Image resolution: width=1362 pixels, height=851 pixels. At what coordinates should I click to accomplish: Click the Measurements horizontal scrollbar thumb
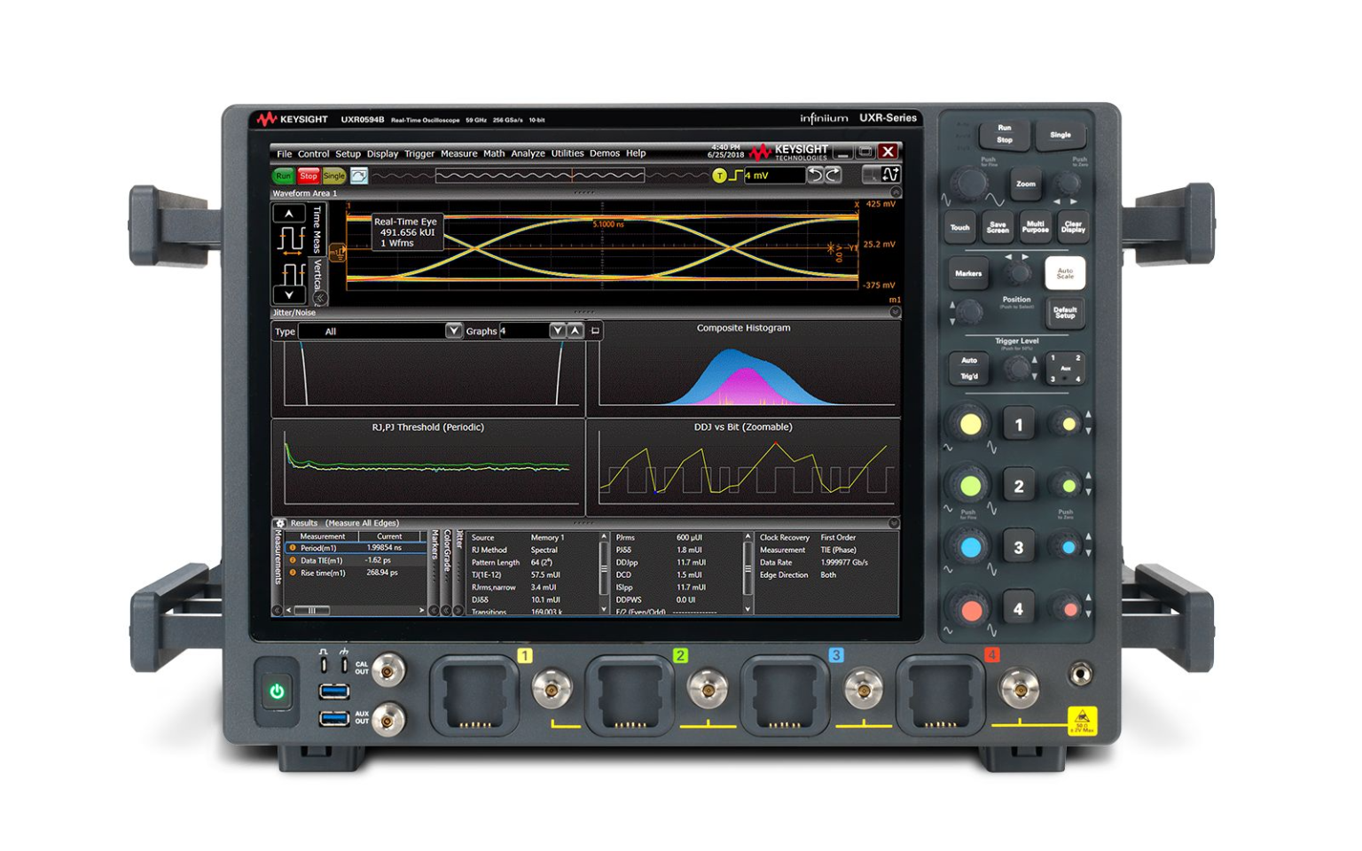click(311, 611)
